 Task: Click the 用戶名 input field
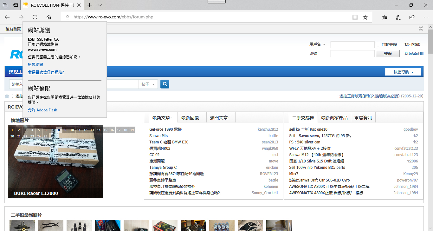click(x=352, y=45)
